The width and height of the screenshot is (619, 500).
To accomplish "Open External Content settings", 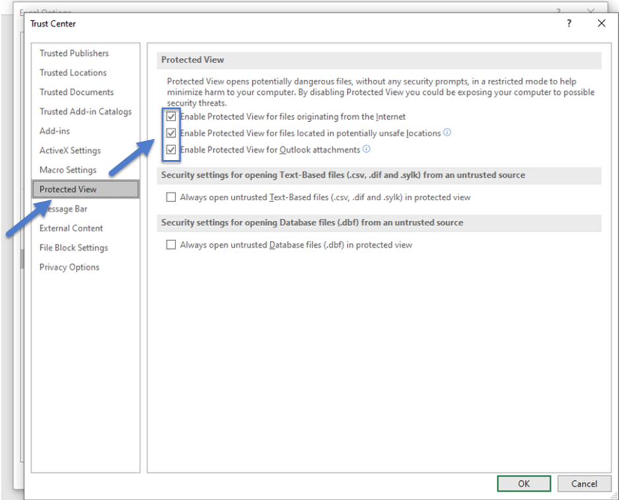I will pos(71,228).
